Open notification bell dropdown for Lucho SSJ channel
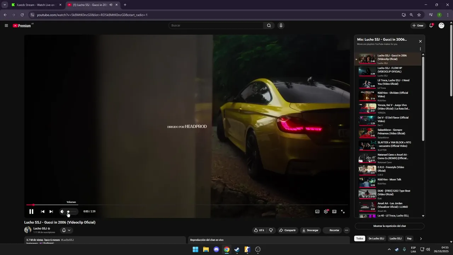This screenshot has height=255, width=453. tap(66, 230)
